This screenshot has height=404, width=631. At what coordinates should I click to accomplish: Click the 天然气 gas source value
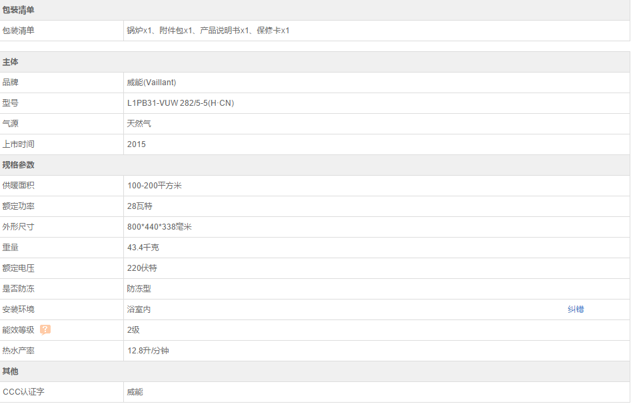(139, 124)
